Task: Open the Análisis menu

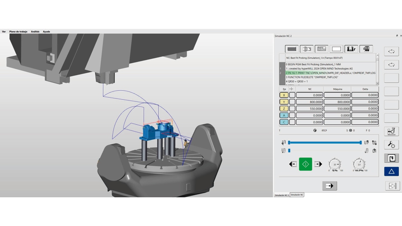Action: [x=35, y=32]
